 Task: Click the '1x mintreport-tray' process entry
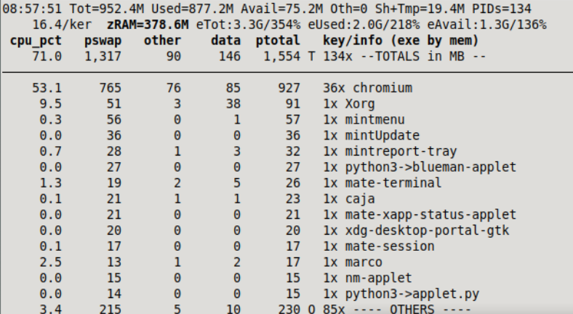[x=390, y=151]
